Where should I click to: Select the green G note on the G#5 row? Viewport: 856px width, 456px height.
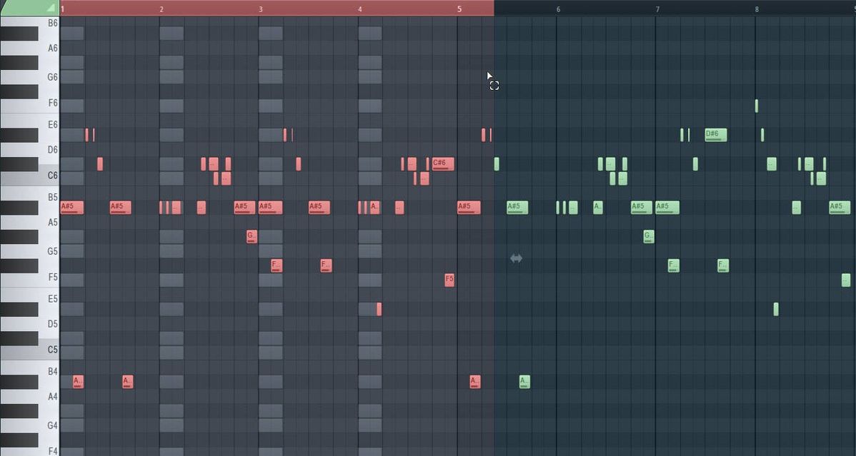pos(648,236)
